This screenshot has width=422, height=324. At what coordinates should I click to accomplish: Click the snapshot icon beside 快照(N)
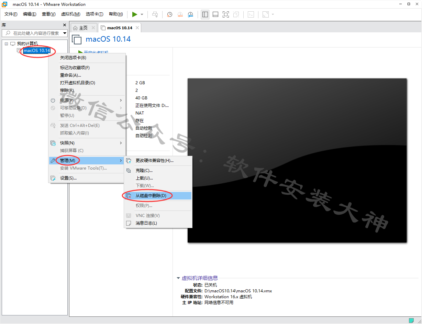(53, 143)
